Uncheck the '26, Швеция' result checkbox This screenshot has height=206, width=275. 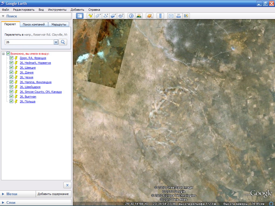(11, 68)
